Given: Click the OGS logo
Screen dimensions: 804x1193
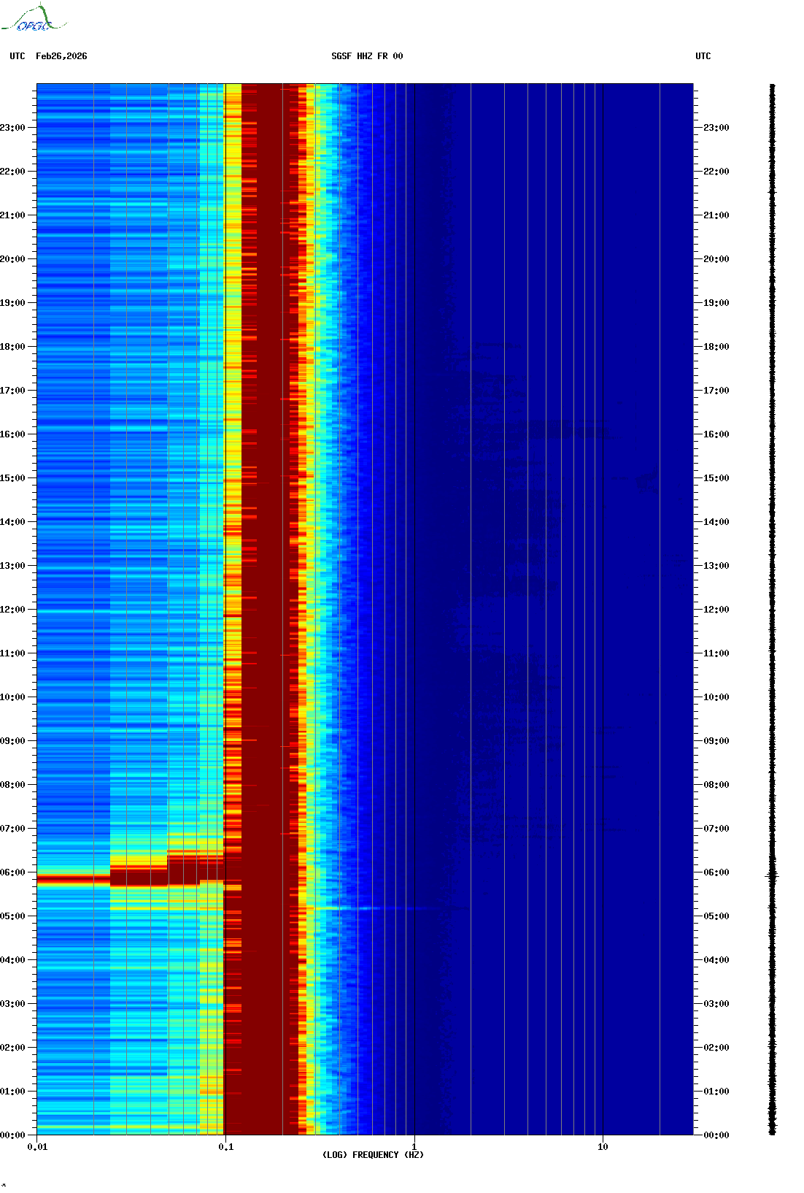Looking at the screenshot, I should (x=34, y=18).
